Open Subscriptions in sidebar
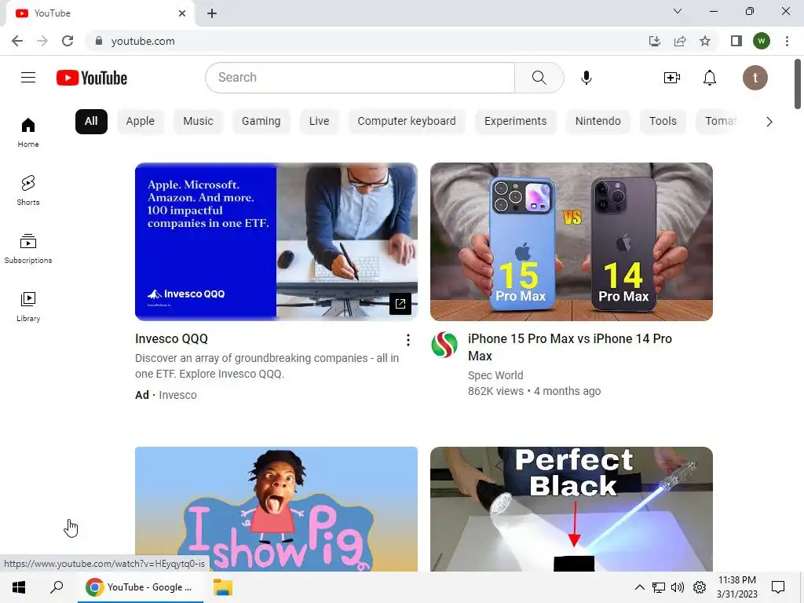Image resolution: width=804 pixels, height=603 pixels. point(28,249)
